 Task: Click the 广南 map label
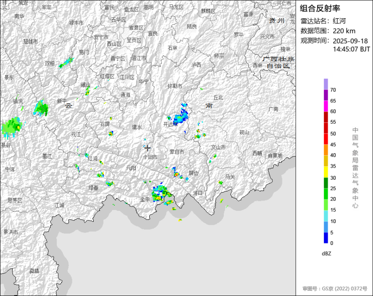pos(273,109)
